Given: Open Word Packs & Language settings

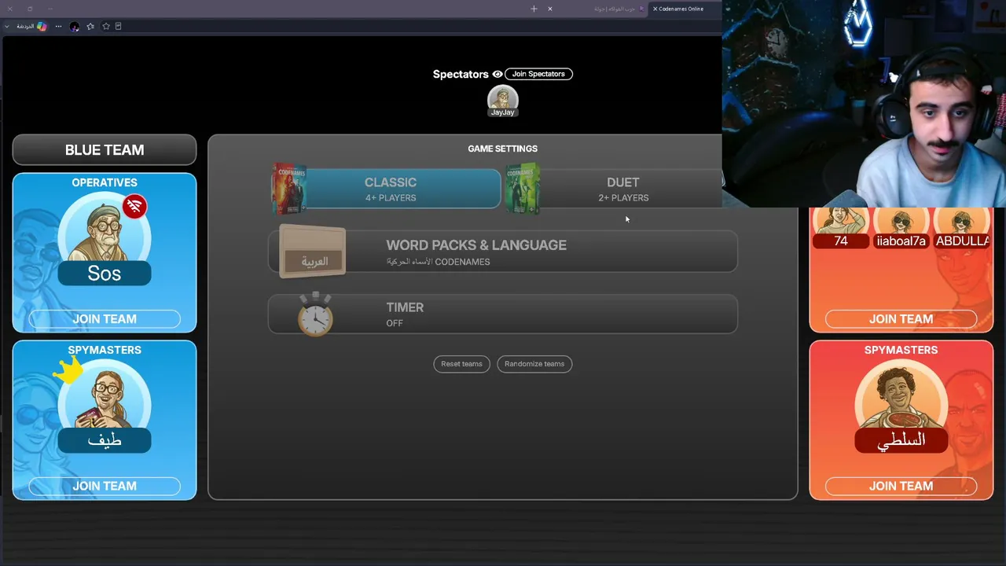Looking at the screenshot, I should (x=503, y=252).
